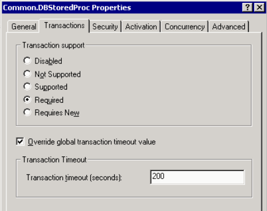Uncheck Override global transaction timeout checkbox
267x211 pixels.
point(20,142)
